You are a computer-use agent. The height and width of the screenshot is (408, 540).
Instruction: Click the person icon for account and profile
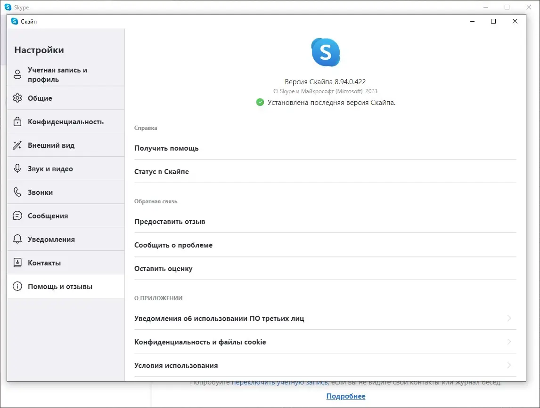17,74
